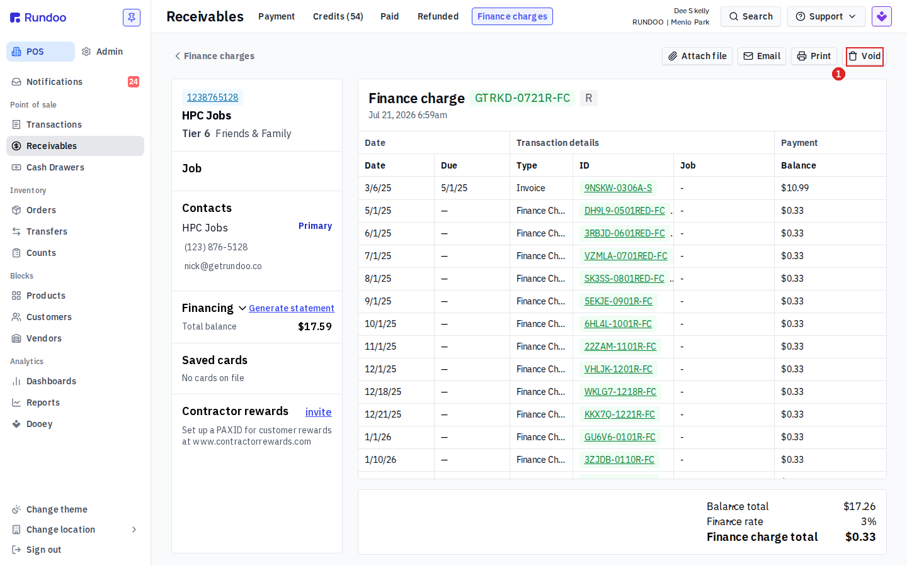
Task: Open Notifications in sidebar
Action: (76, 82)
